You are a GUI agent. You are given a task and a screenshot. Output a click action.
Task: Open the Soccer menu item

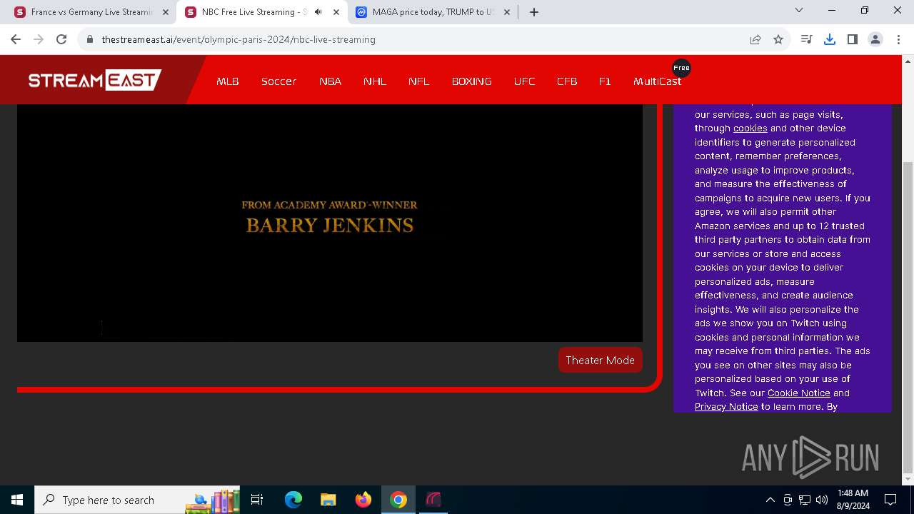[278, 81]
